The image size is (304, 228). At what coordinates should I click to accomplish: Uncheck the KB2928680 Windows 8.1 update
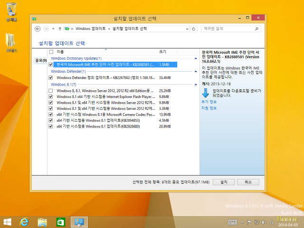pyautogui.click(x=51, y=126)
